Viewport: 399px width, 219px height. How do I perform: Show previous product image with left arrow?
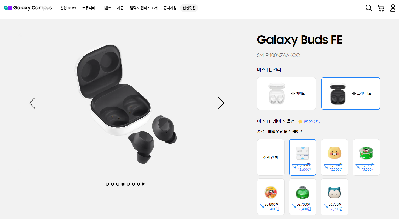pos(32,103)
